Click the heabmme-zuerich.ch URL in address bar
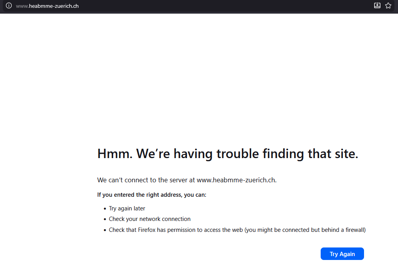The height and width of the screenshot is (267, 398). coord(47,6)
